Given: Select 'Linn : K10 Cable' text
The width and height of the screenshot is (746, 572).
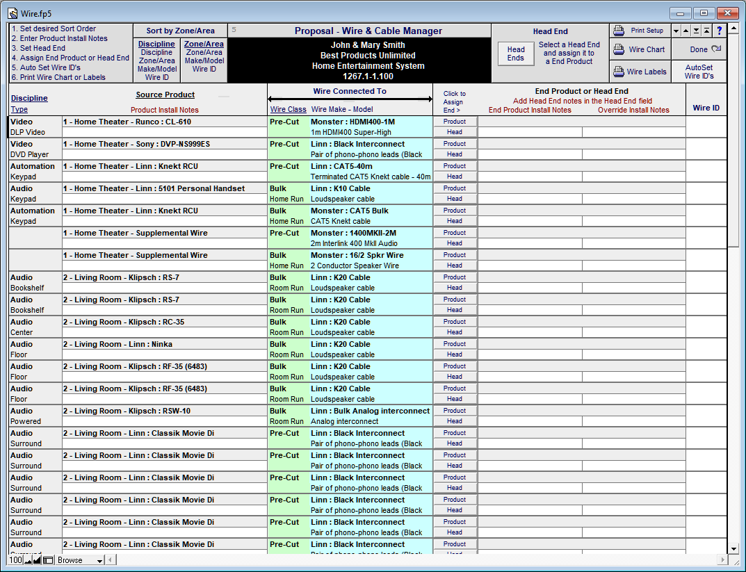Looking at the screenshot, I should tap(340, 189).
